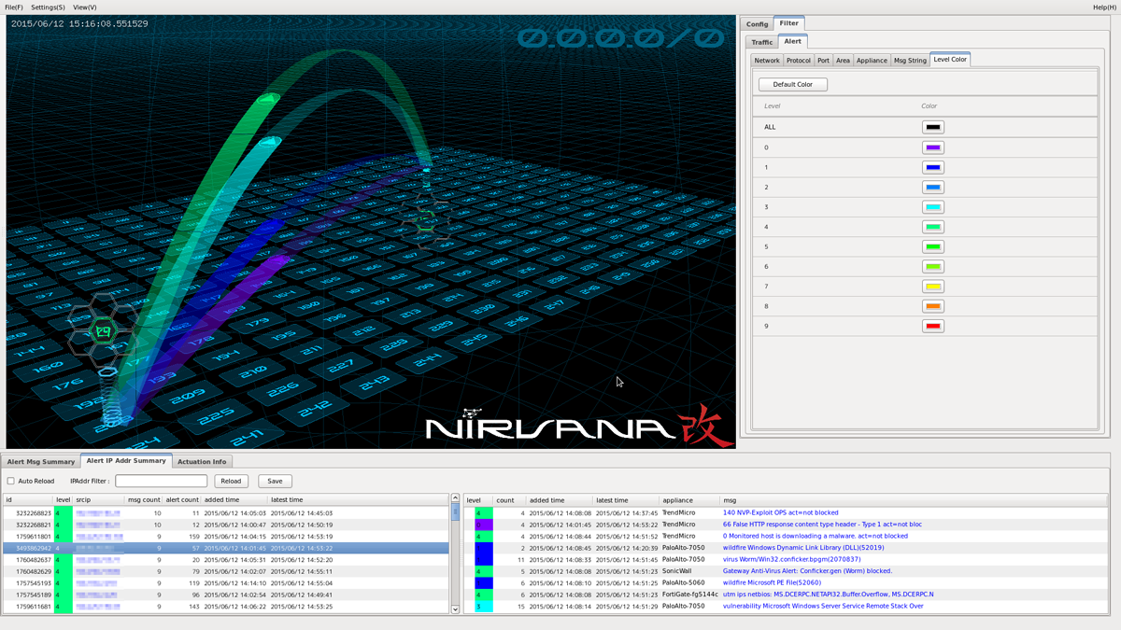The image size is (1121, 630).
Task: Open 'Monitored host is downloading a malware' message
Action: (815, 536)
